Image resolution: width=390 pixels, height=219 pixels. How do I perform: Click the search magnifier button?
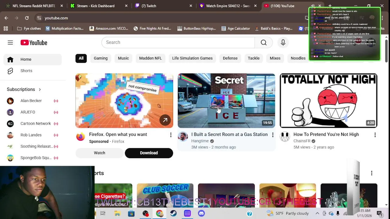pyautogui.click(x=264, y=43)
